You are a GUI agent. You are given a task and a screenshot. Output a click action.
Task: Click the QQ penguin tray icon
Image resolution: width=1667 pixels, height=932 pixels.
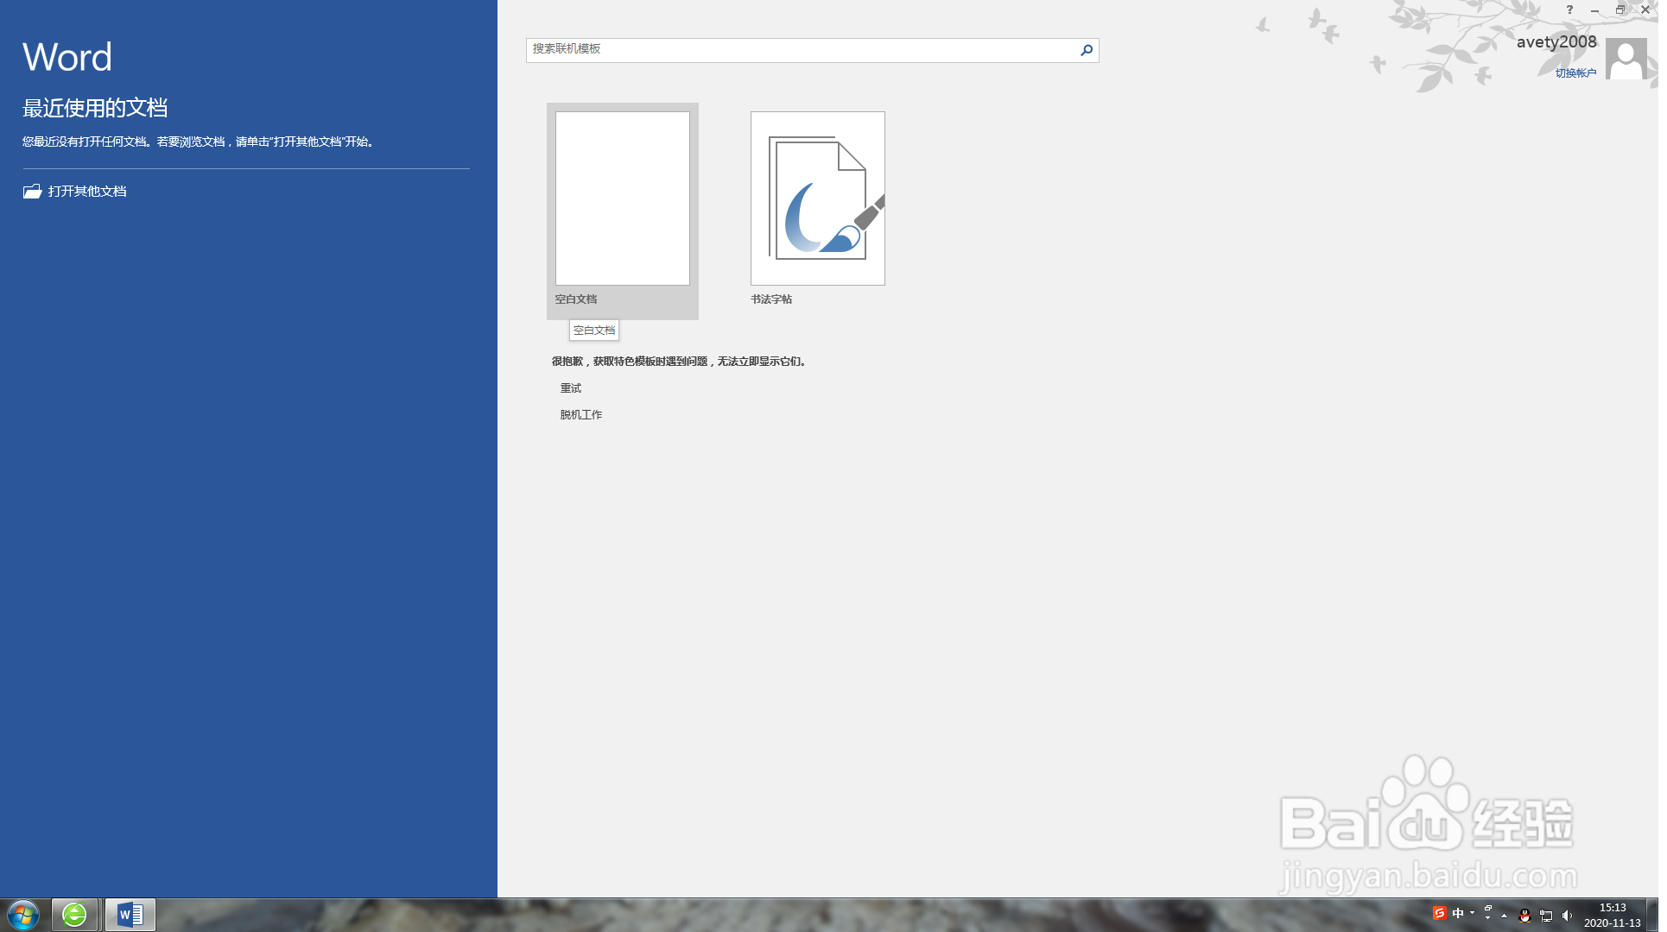click(x=1524, y=916)
